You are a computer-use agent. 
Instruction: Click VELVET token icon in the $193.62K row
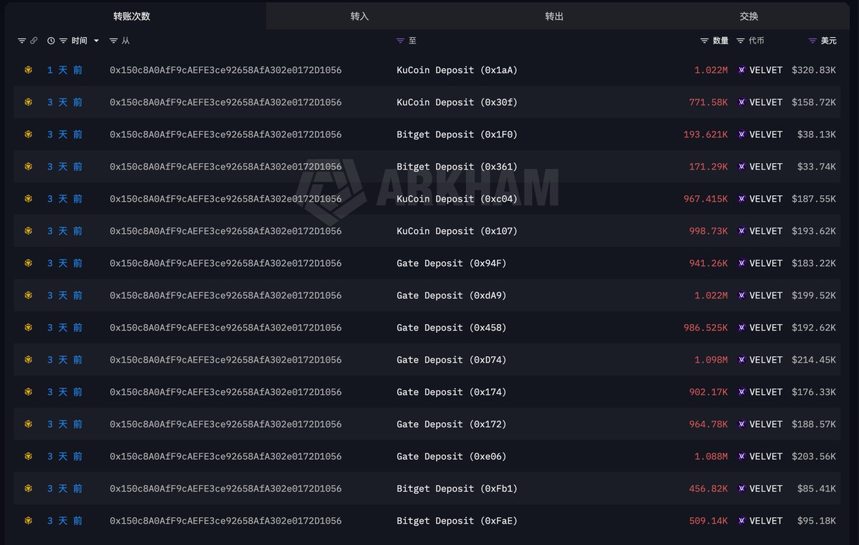742,231
